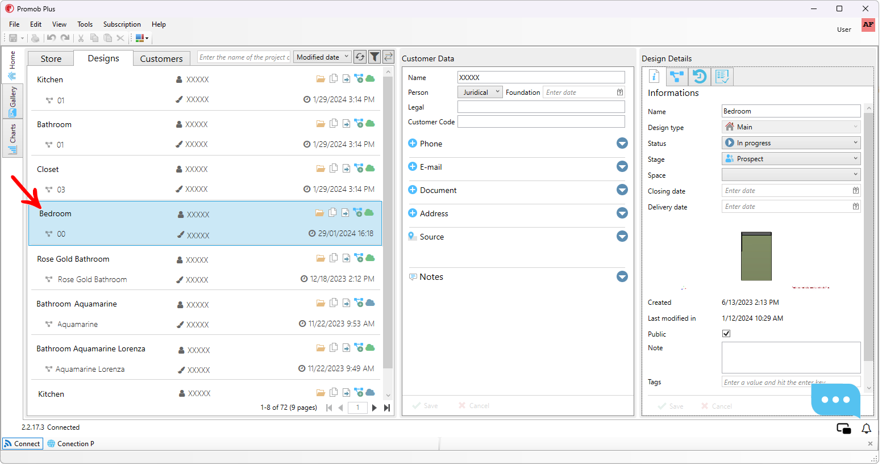Add a new E-mail entry with plus icon
The width and height of the screenshot is (882, 466).
(413, 166)
